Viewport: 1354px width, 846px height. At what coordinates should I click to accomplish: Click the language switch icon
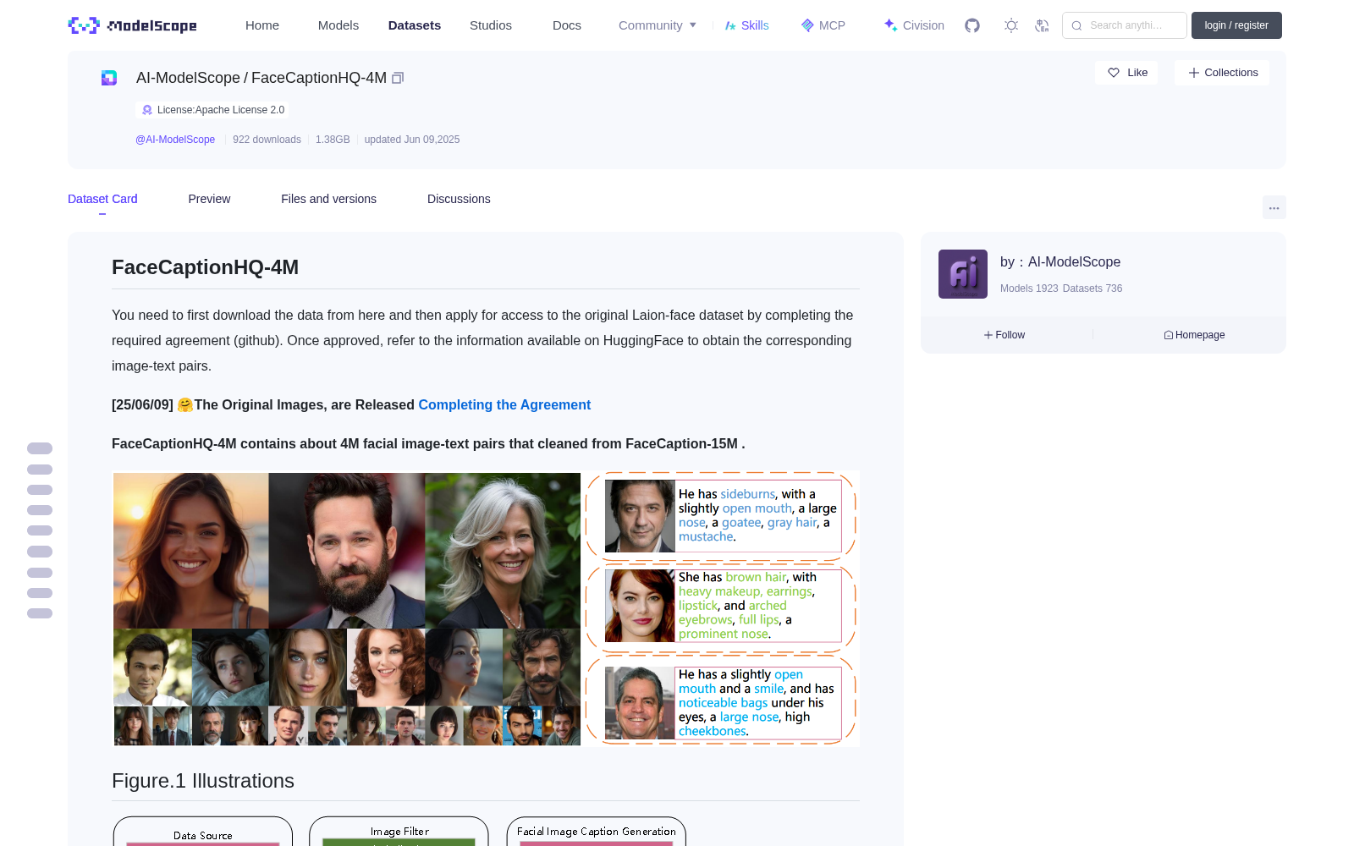(1042, 25)
